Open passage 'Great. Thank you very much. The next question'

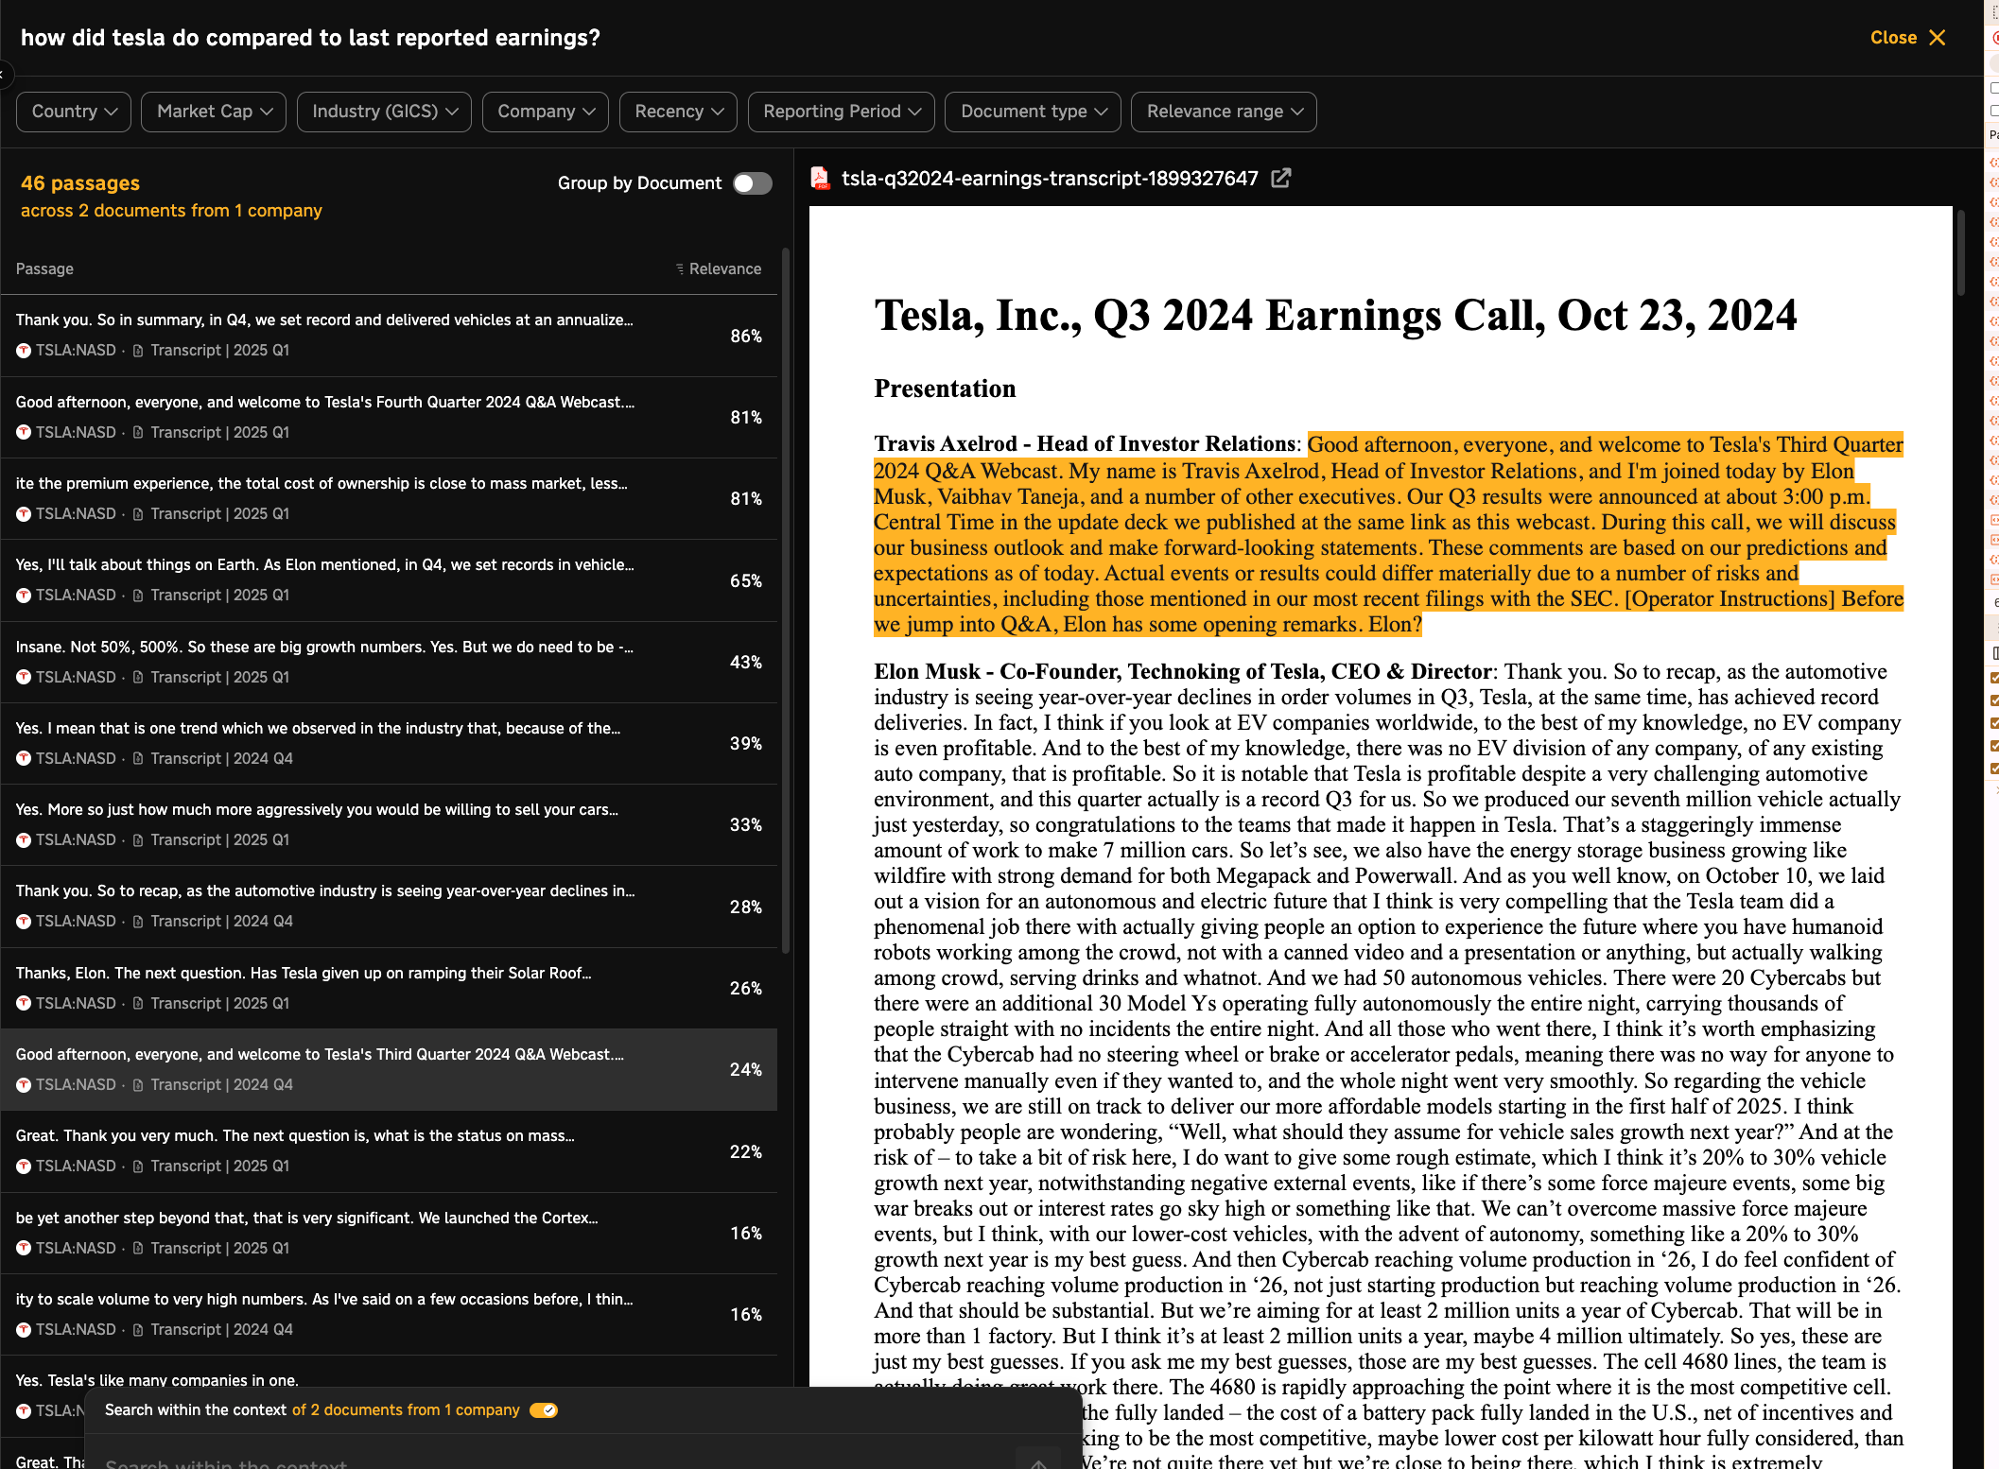(389, 1151)
